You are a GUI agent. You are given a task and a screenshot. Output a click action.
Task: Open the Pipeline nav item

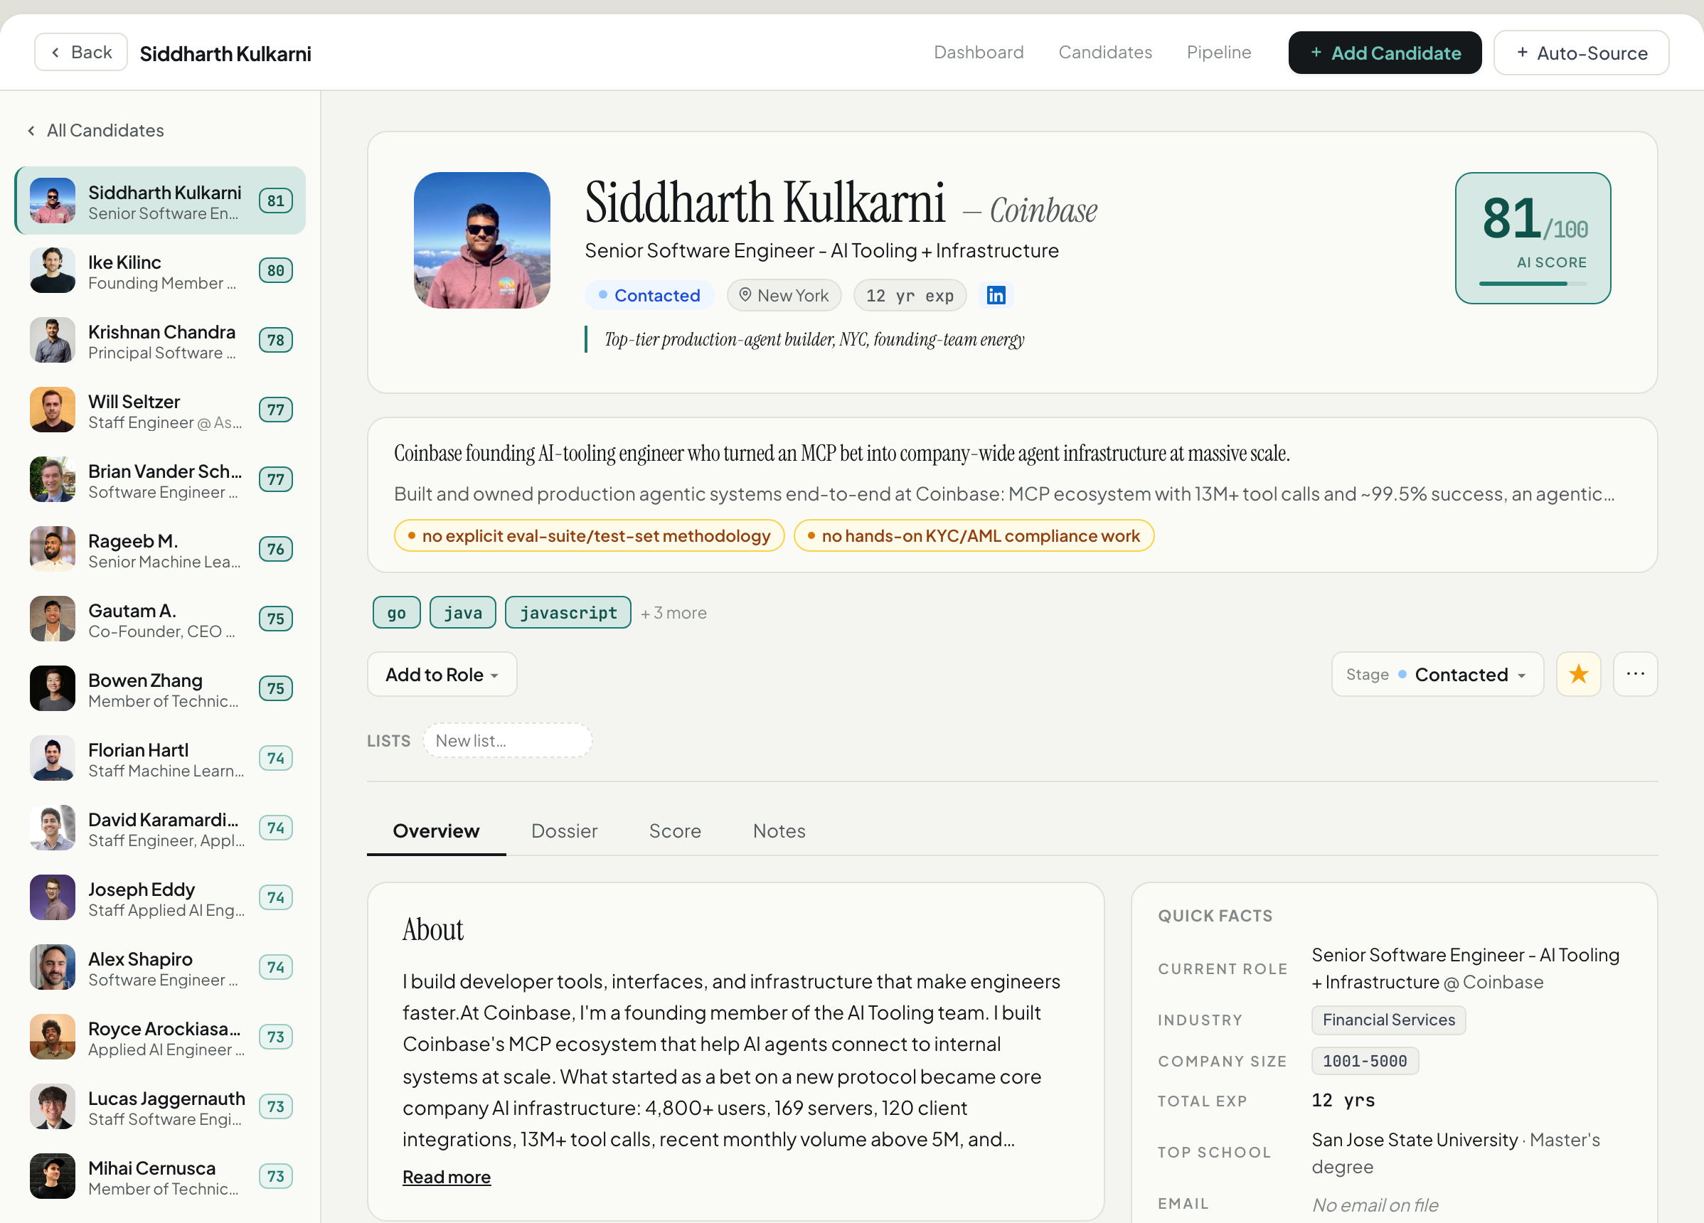(1219, 53)
